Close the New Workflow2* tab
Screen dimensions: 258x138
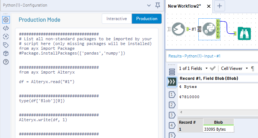coord(209,6)
